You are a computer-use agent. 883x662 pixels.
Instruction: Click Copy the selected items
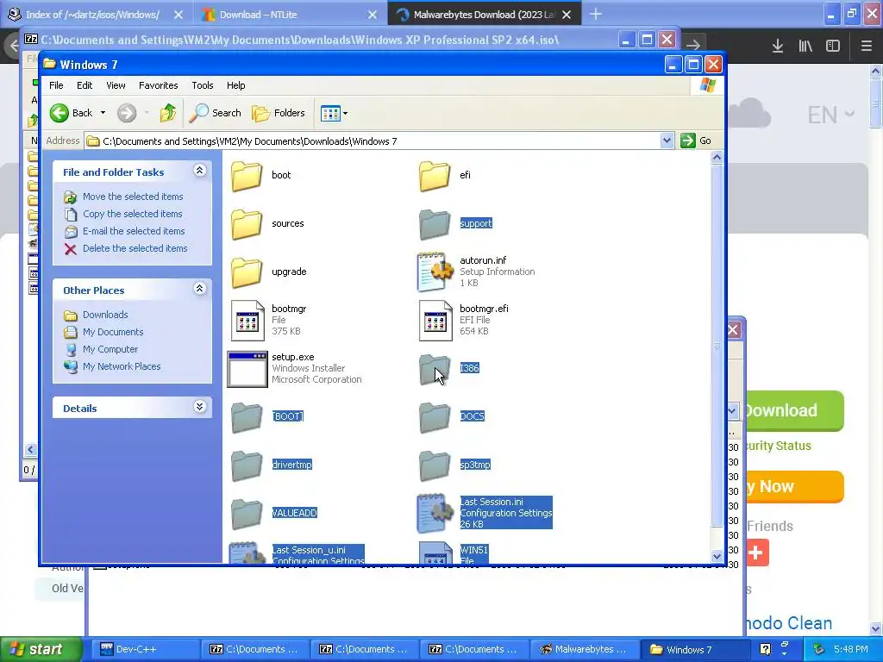132,214
